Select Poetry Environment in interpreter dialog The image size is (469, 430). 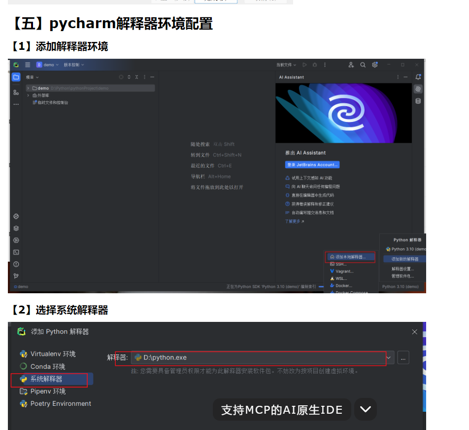point(55,404)
